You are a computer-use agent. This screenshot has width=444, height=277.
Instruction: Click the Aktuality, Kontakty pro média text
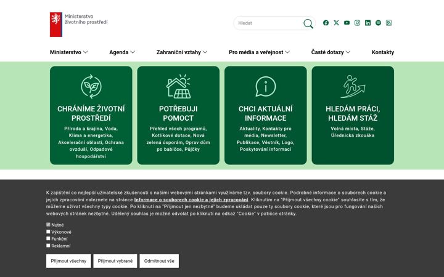pos(265,138)
